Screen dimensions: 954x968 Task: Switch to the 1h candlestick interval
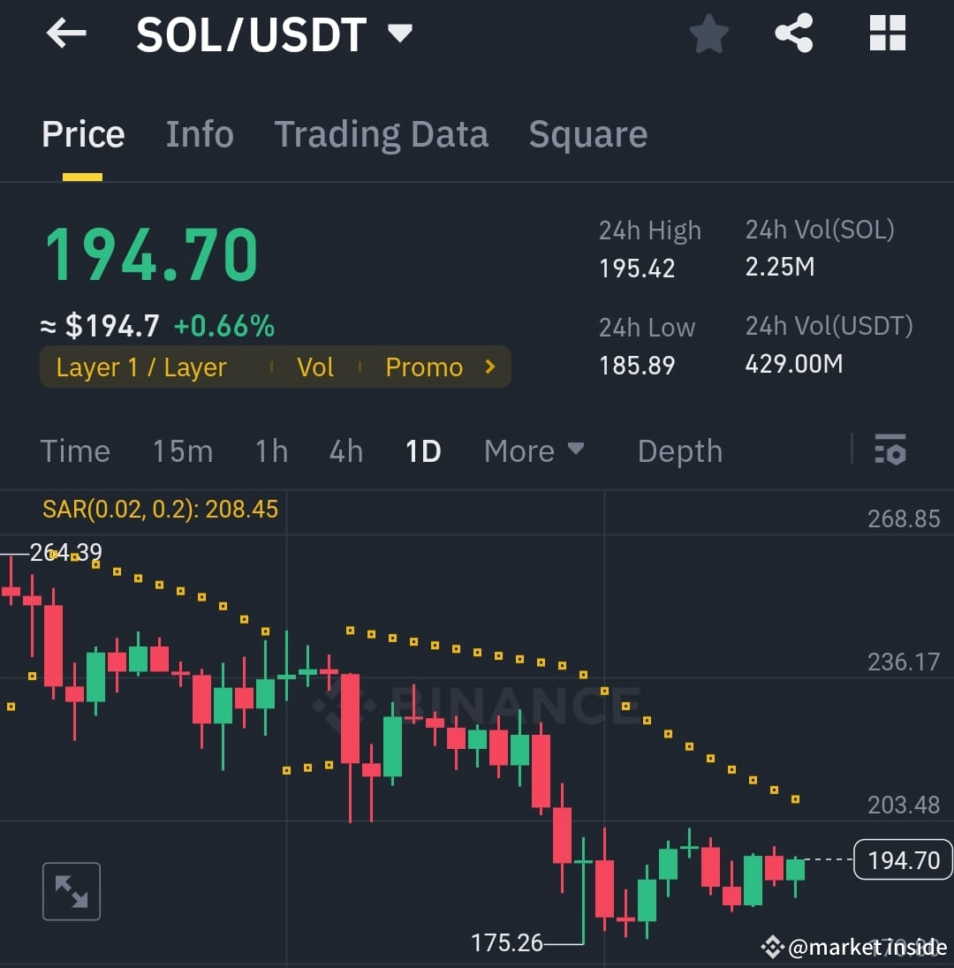[271, 450]
